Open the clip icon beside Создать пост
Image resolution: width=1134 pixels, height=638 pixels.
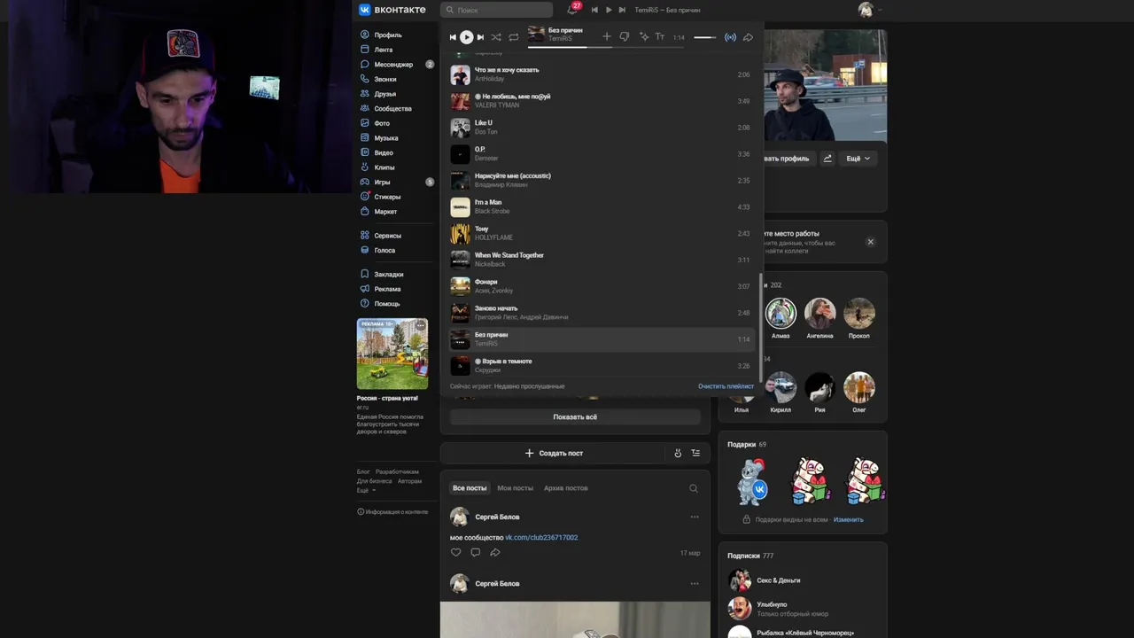pyautogui.click(x=678, y=453)
